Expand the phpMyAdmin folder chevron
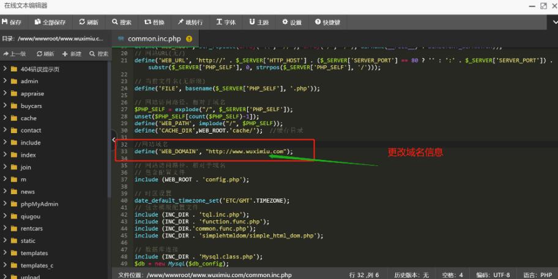This screenshot has width=558, height=279. (x=5, y=204)
